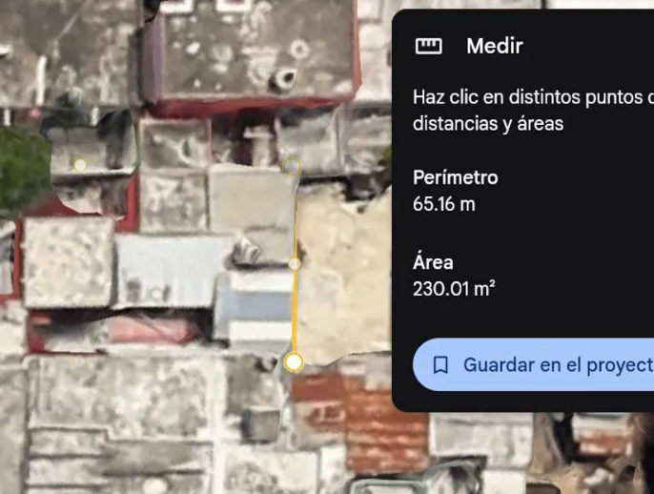Click the perimeter value 65.16 m
Viewport: 654px width, 494px height.
444,204
